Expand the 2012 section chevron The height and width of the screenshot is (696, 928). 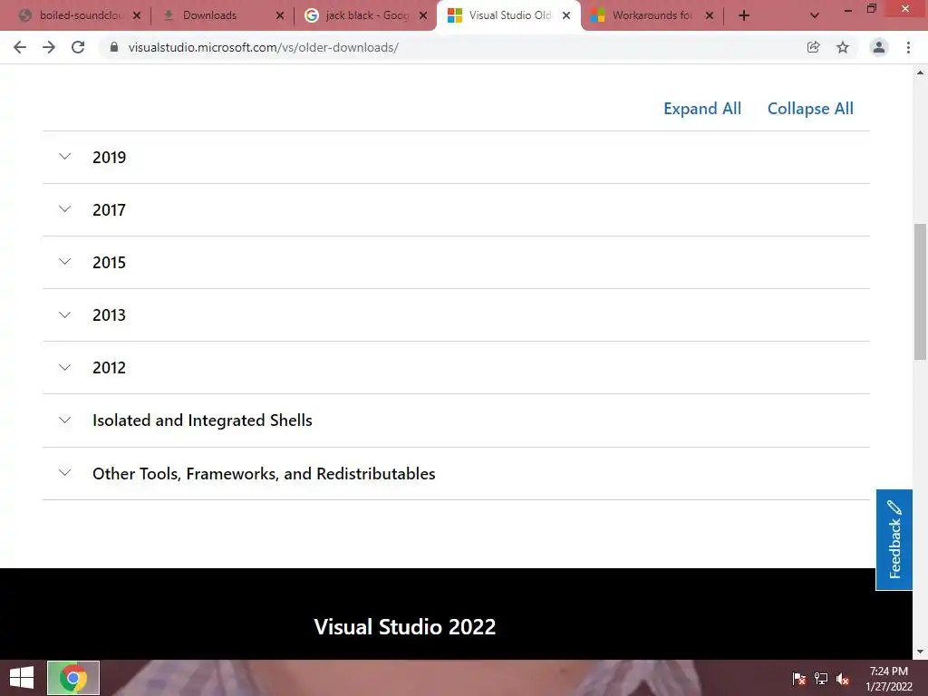[65, 368]
